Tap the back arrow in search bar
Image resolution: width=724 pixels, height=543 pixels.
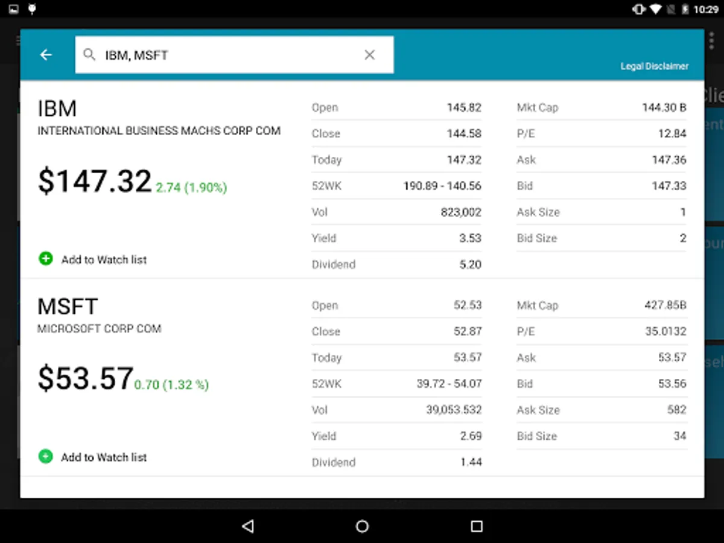46,55
